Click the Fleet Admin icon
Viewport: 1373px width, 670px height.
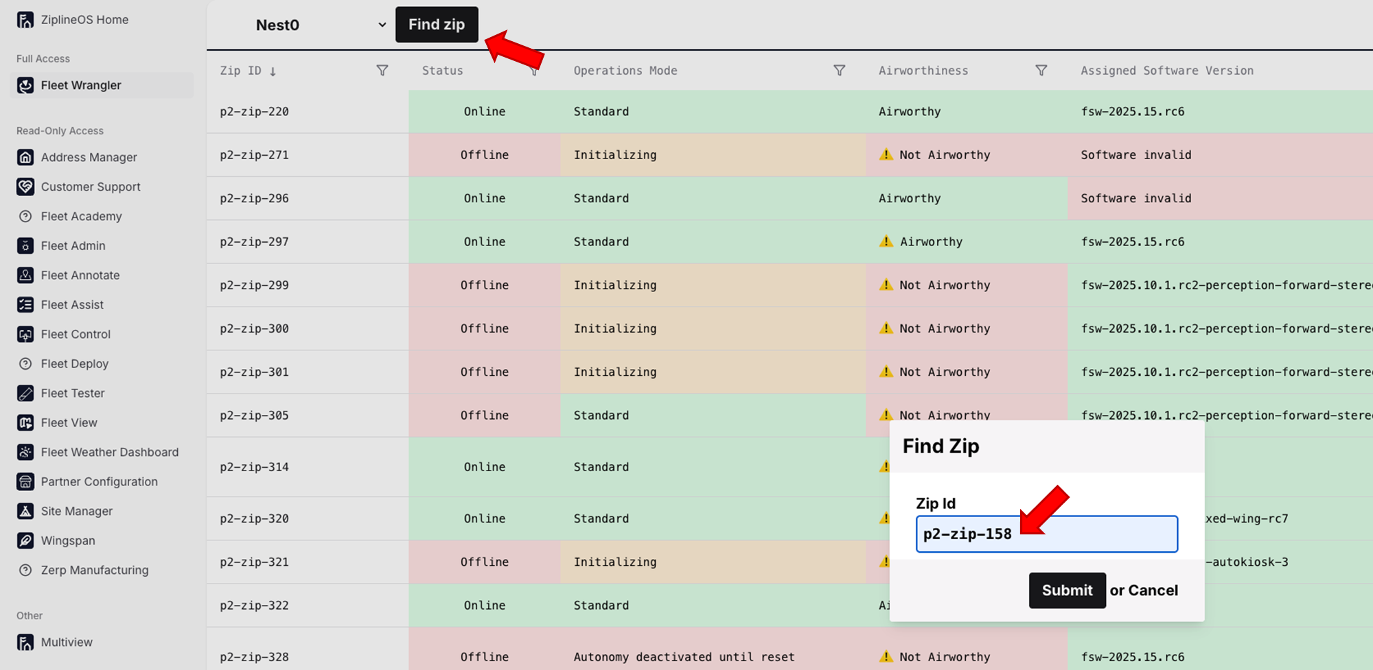click(25, 246)
